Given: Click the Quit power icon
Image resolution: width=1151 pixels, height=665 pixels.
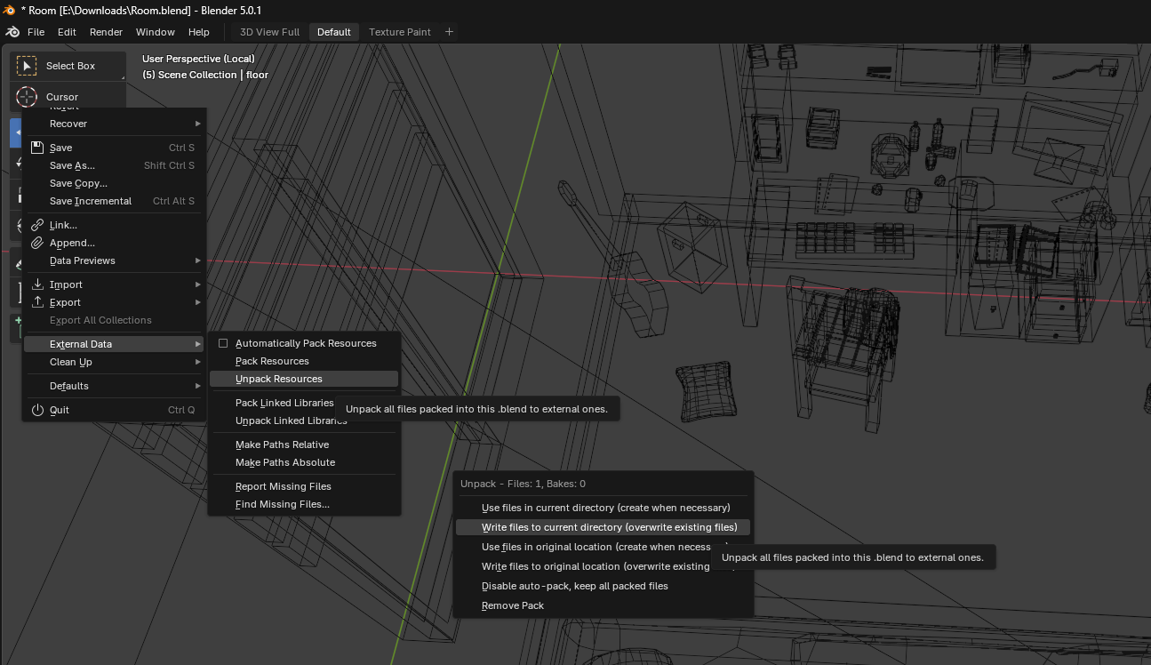Looking at the screenshot, I should 37,410.
